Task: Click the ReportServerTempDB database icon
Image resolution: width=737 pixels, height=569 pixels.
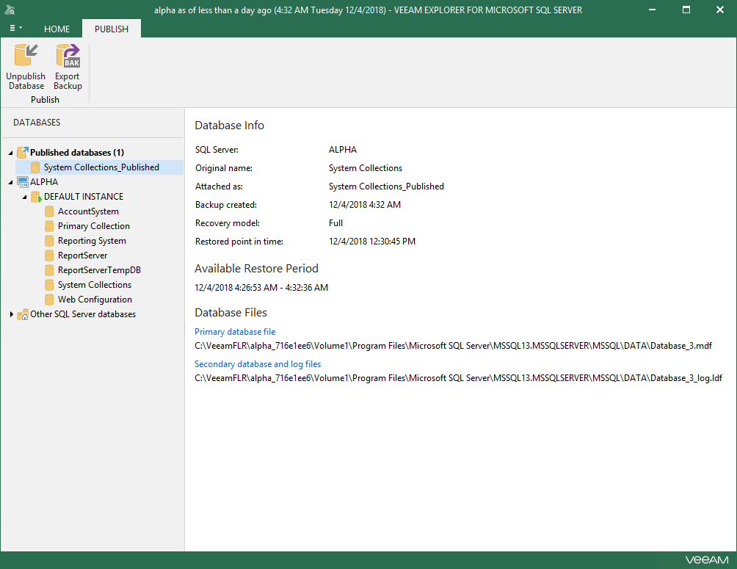Action: pos(49,270)
